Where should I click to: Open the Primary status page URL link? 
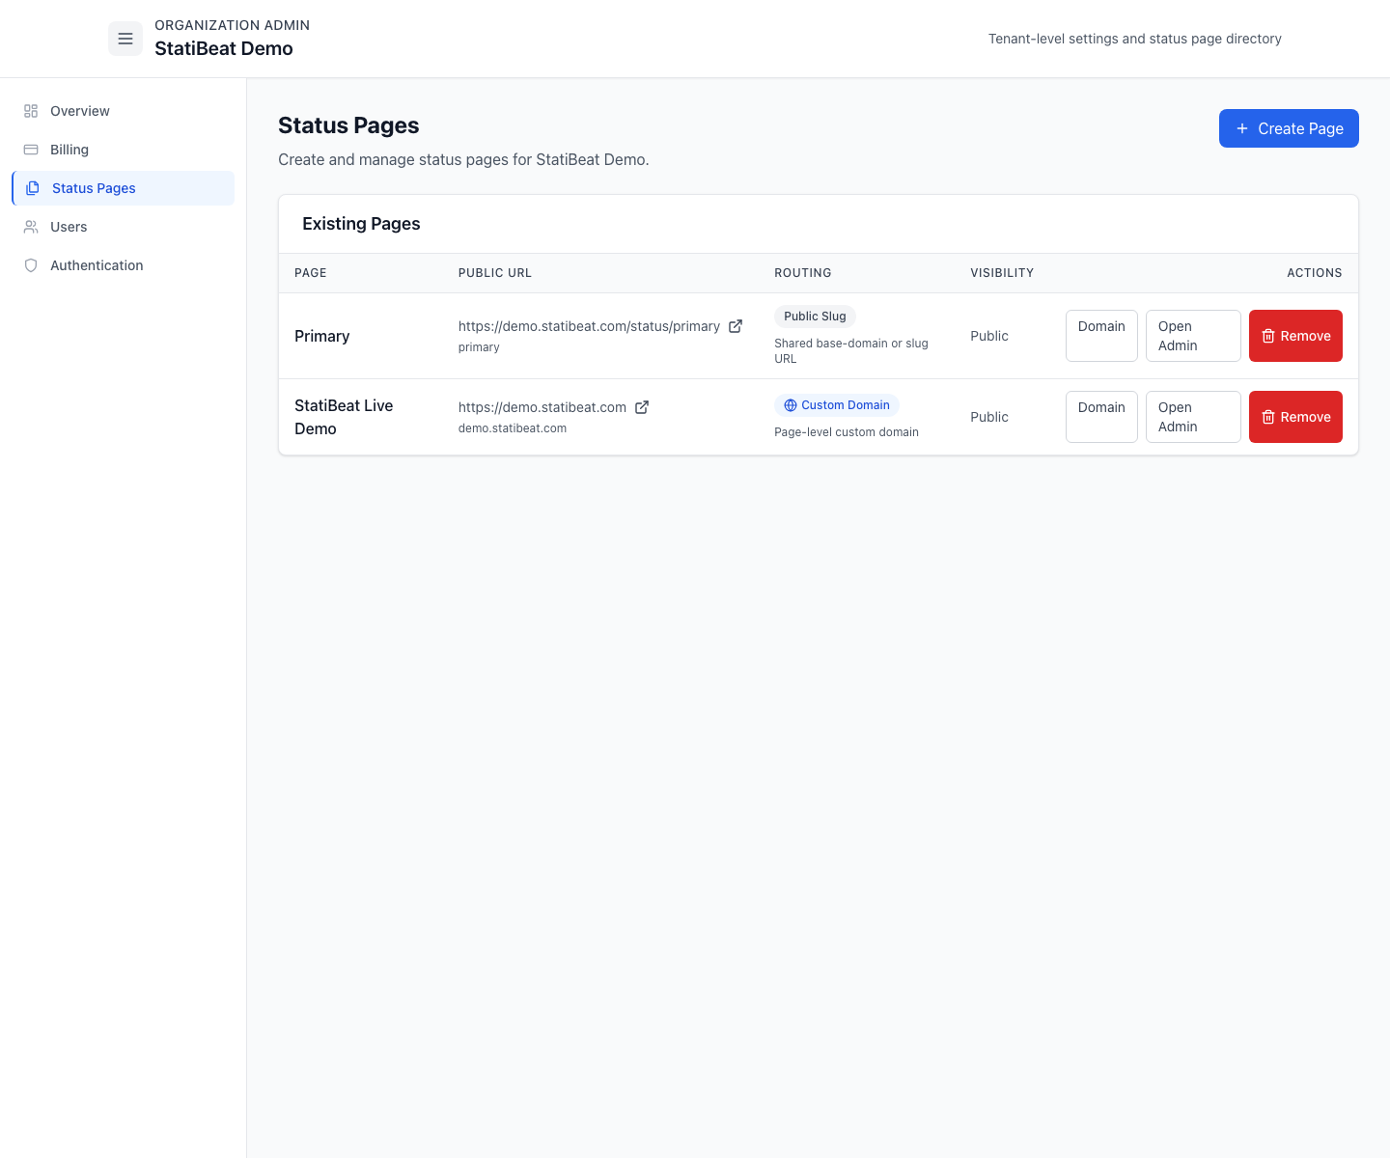coord(589,326)
